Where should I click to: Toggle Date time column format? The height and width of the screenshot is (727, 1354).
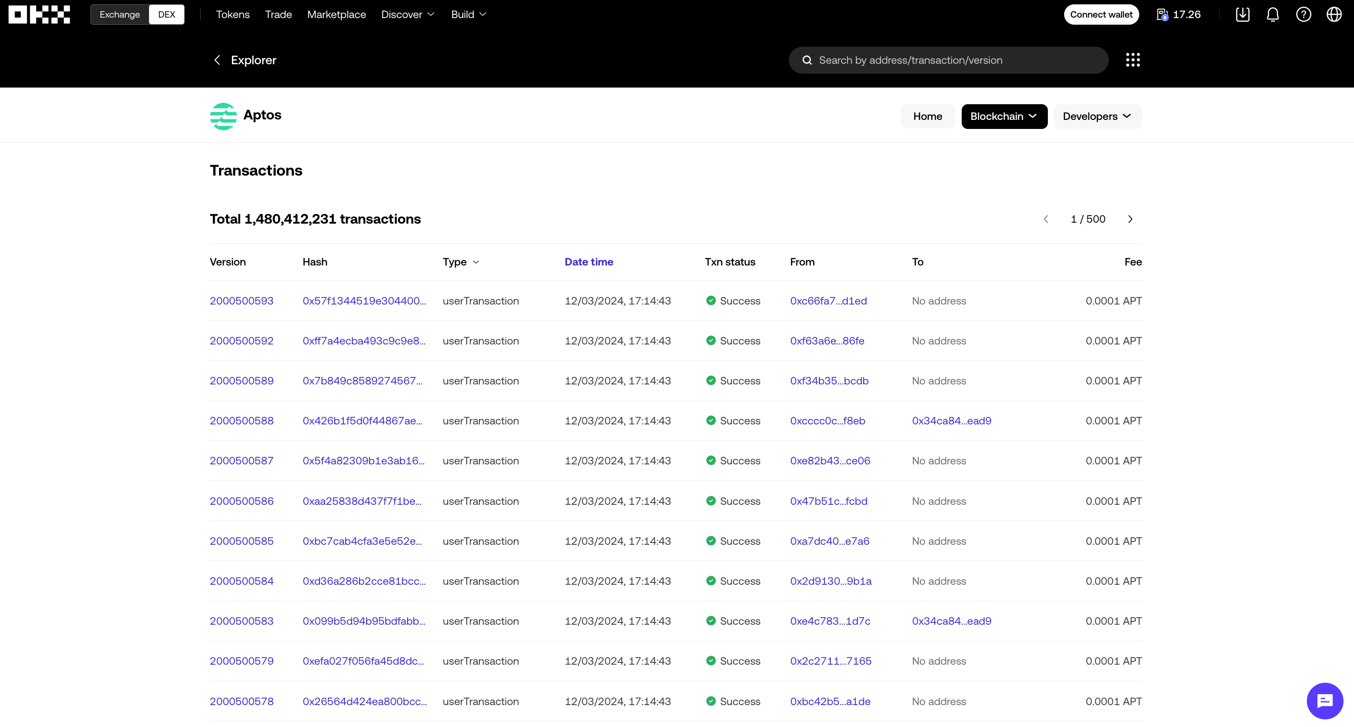click(589, 262)
